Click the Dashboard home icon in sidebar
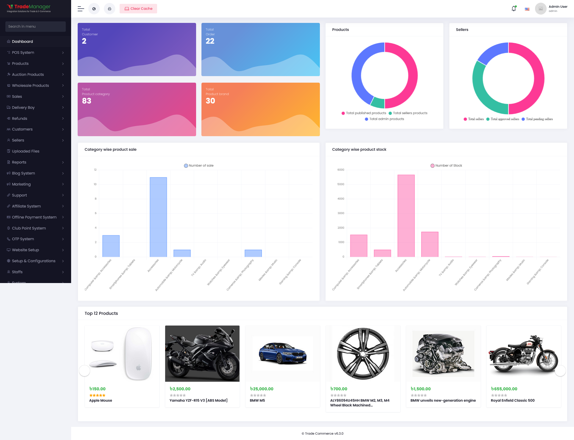574x440 pixels. click(9, 41)
